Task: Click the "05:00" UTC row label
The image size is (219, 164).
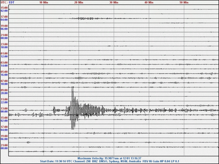Action: [4, 72]
